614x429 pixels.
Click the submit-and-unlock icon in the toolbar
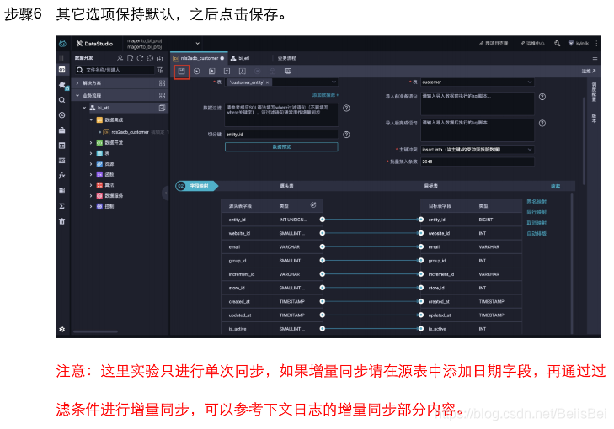[x=243, y=71]
